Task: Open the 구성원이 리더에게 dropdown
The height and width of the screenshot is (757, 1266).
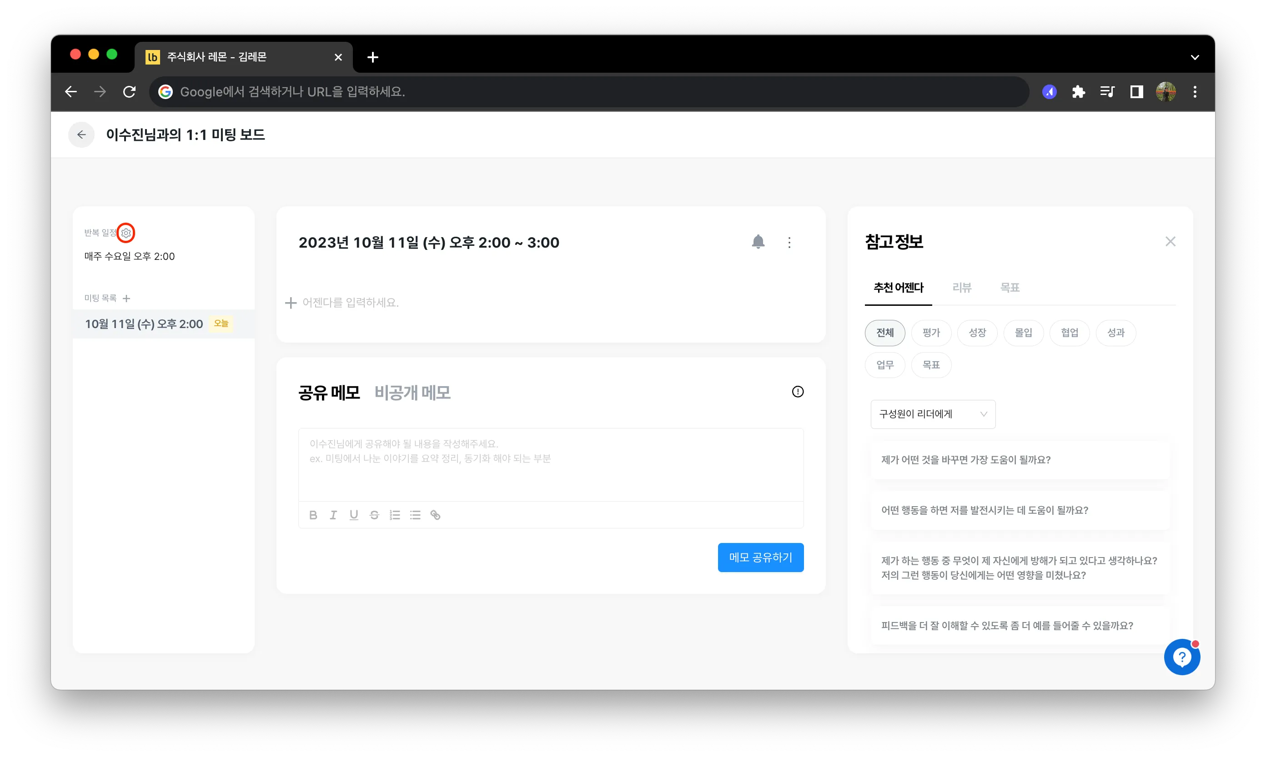Action: pyautogui.click(x=933, y=414)
